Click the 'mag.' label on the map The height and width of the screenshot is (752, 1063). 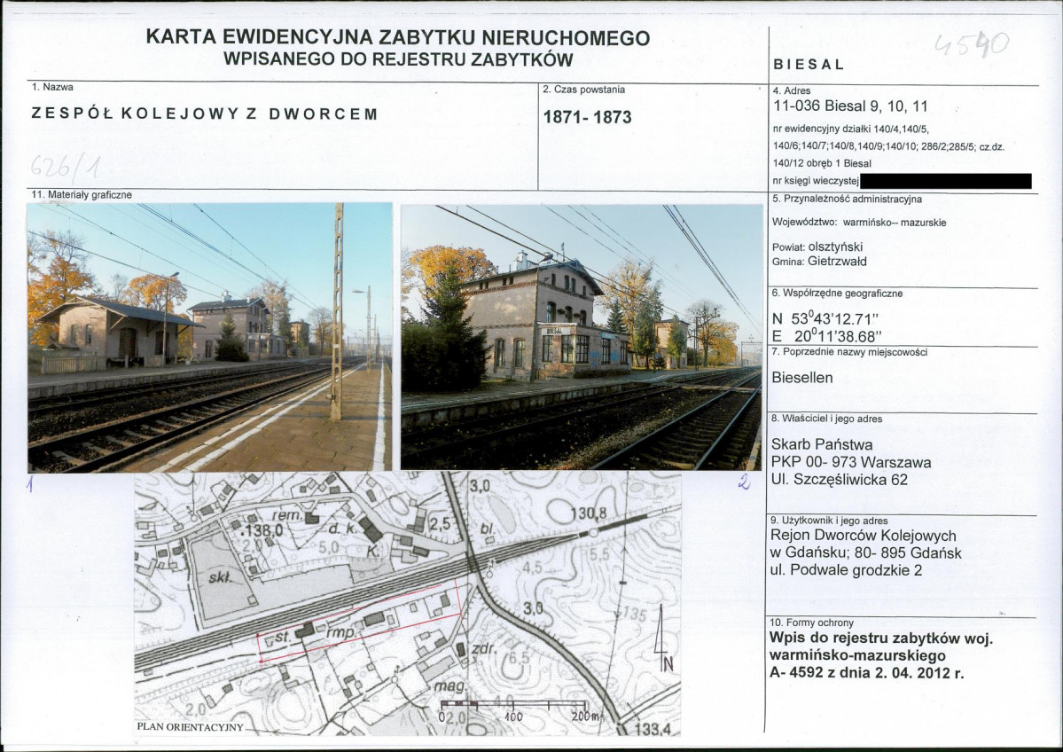coord(449,686)
